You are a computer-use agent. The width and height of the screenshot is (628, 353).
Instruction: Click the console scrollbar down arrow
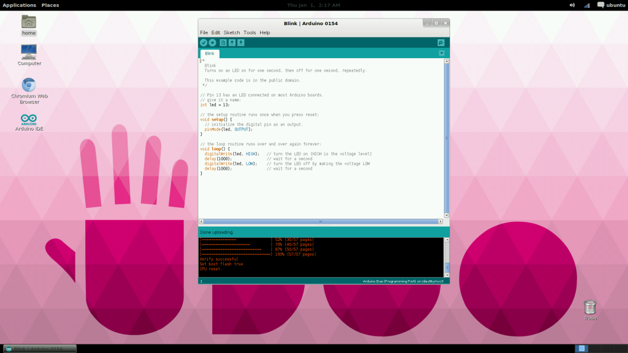click(x=447, y=275)
